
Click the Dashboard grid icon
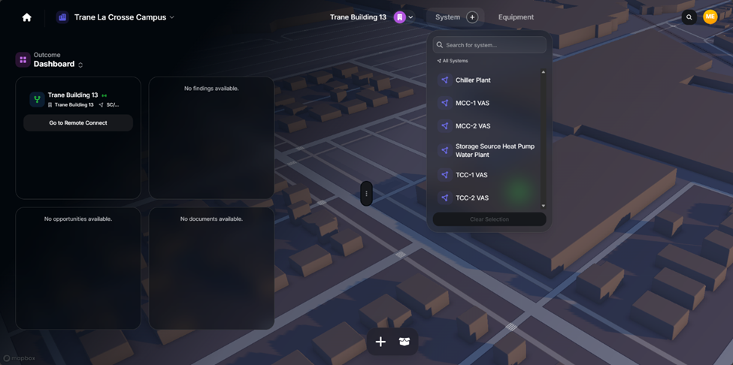(23, 60)
